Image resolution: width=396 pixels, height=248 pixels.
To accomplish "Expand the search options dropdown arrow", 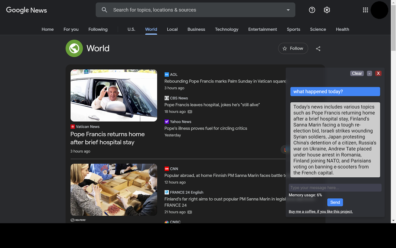I will coord(288,10).
